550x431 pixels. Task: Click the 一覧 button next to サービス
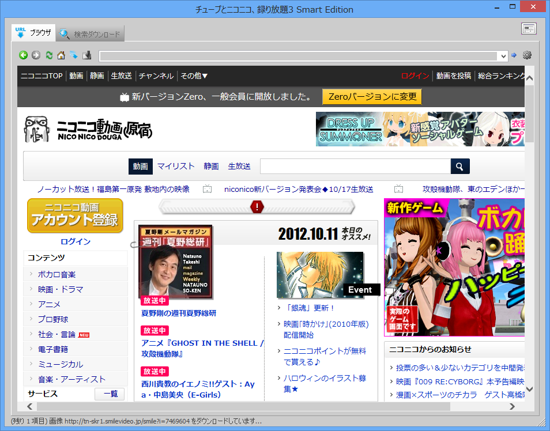point(110,394)
